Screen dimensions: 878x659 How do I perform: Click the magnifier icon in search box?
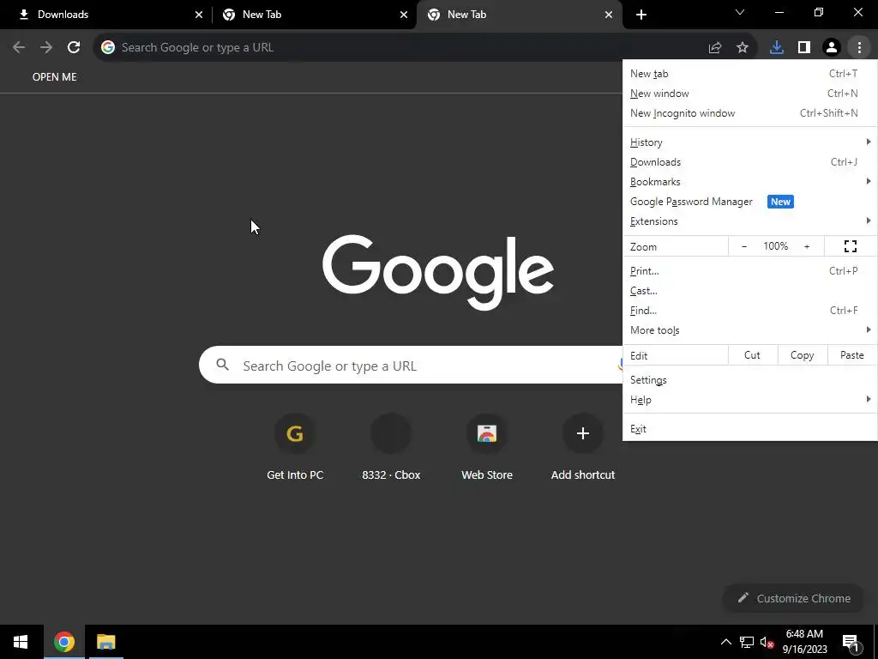(223, 365)
